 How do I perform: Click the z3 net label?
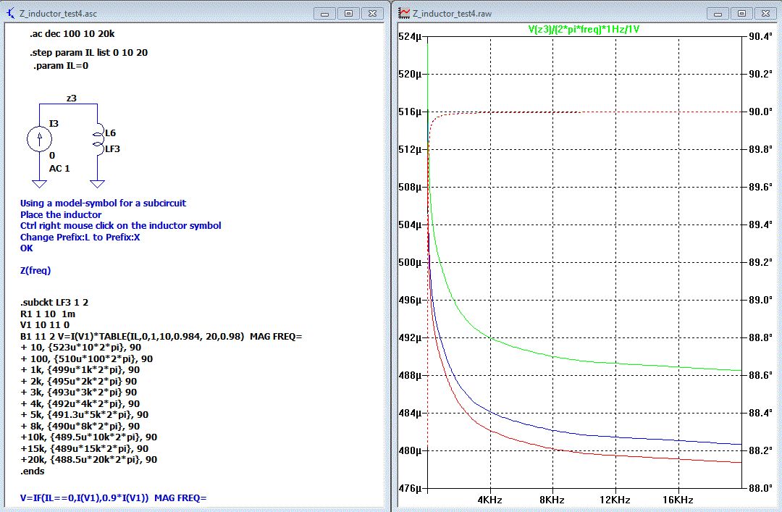coord(71,98)
